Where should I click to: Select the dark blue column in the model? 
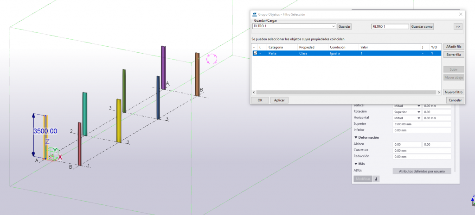158,97
